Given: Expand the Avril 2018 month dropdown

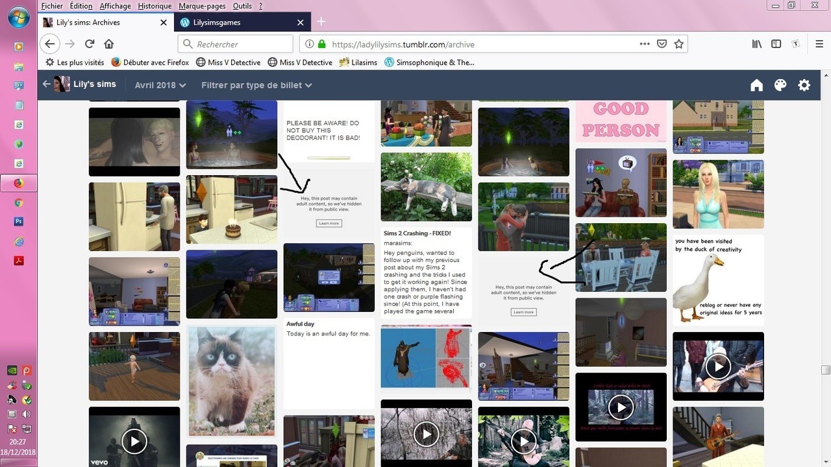Looking at the screenshot, I should (160, 85).
